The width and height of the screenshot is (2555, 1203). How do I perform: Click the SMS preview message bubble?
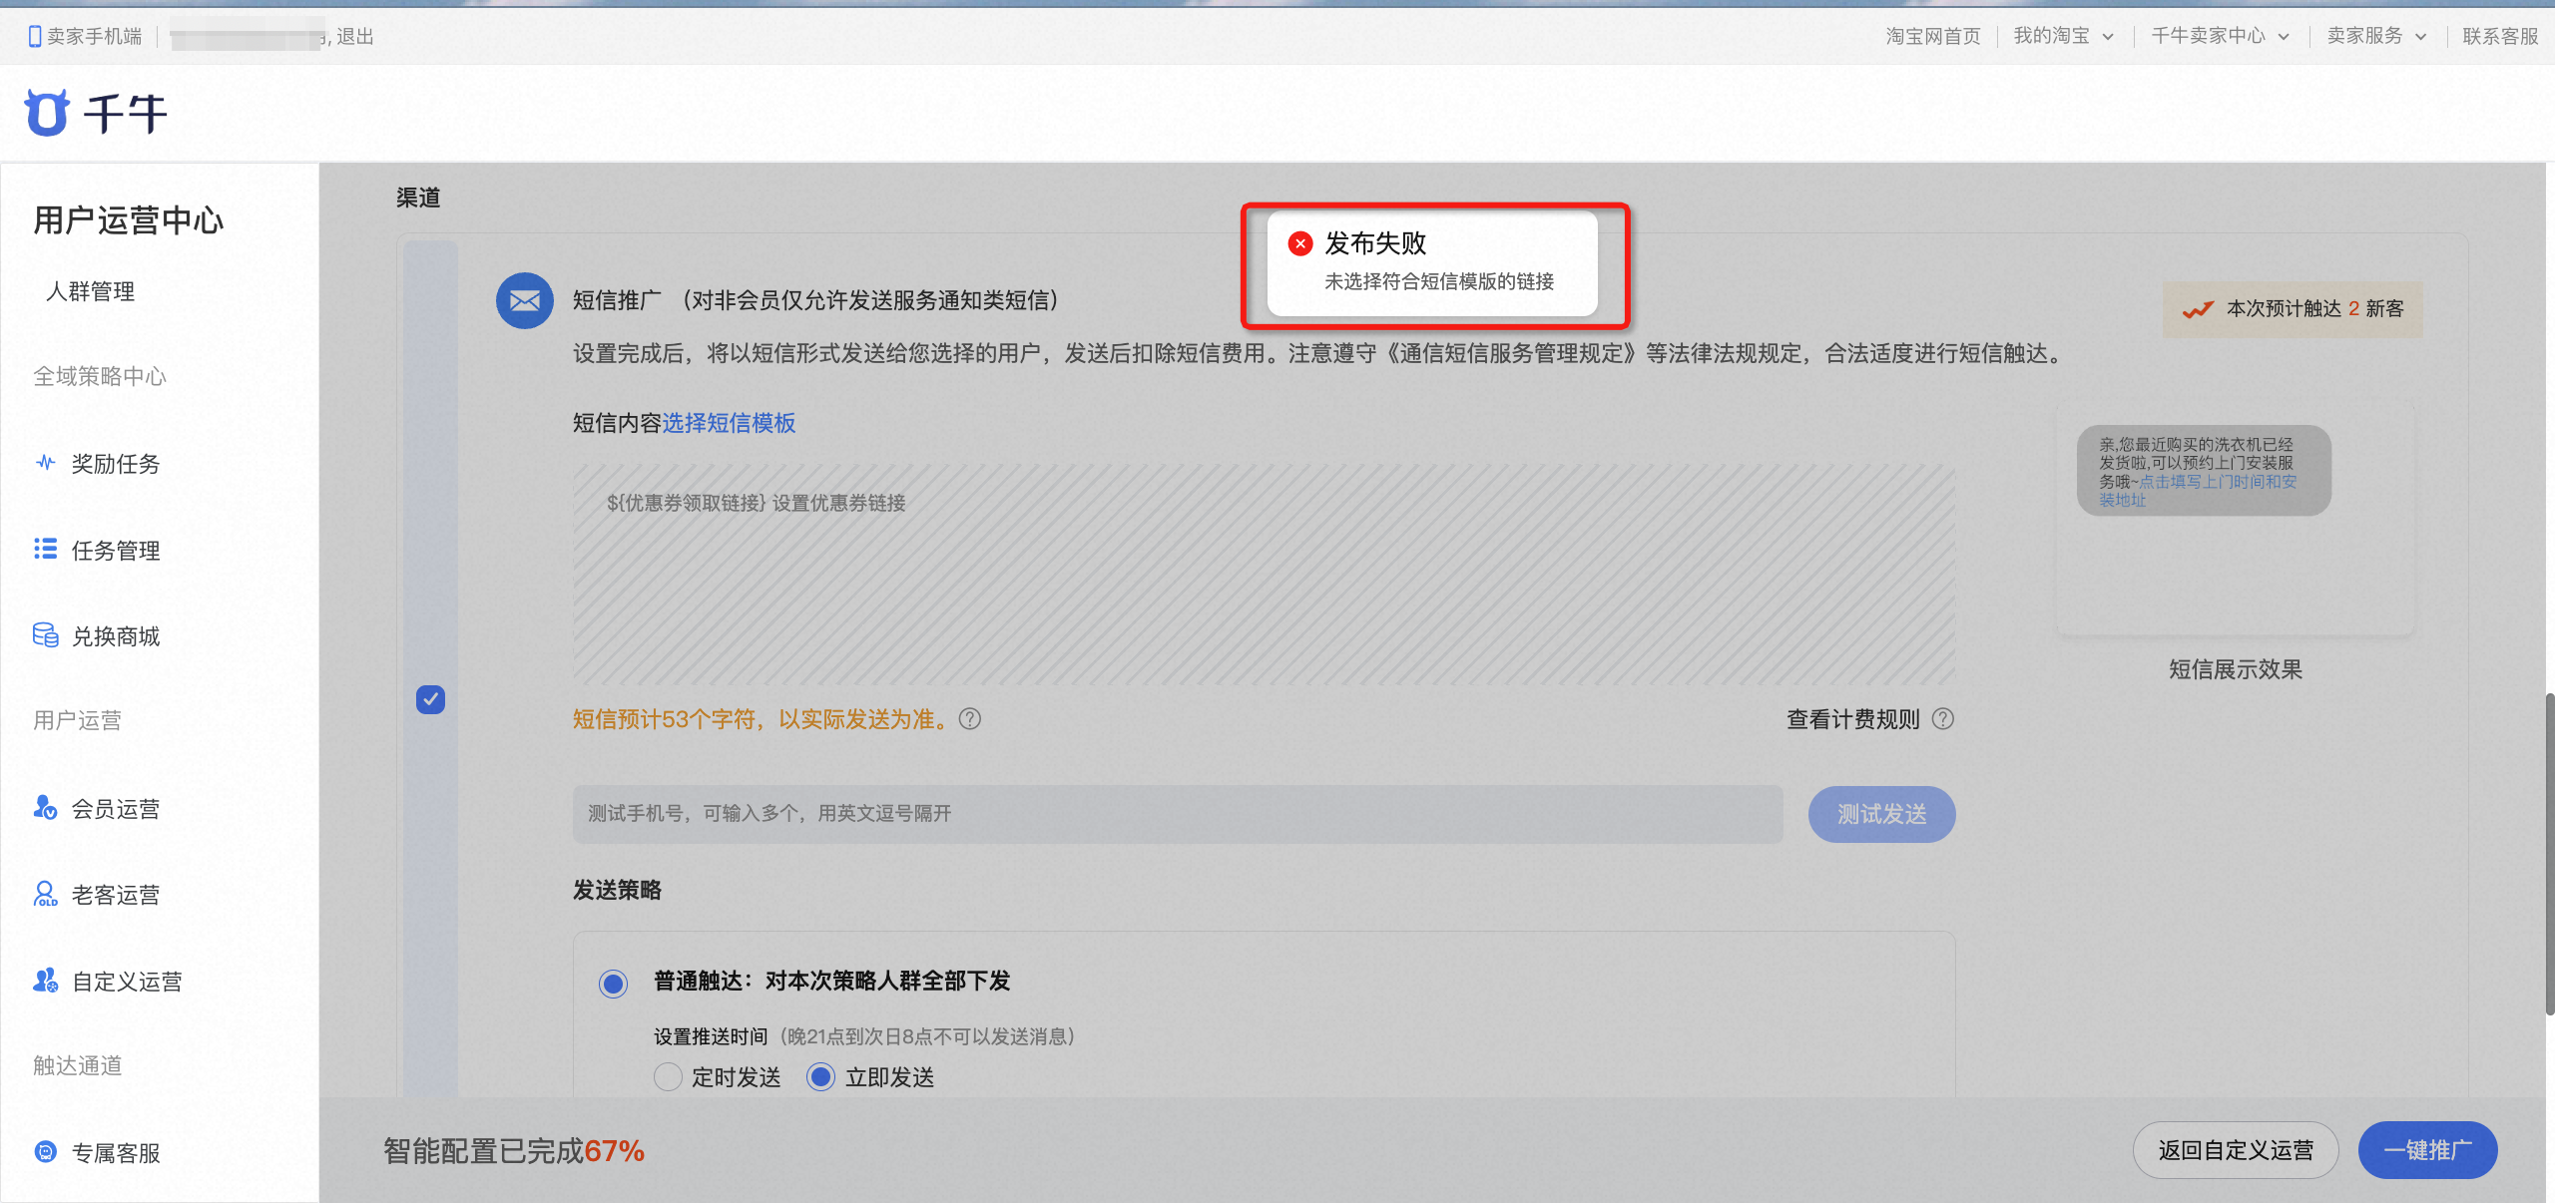[x=2204, y=471]
